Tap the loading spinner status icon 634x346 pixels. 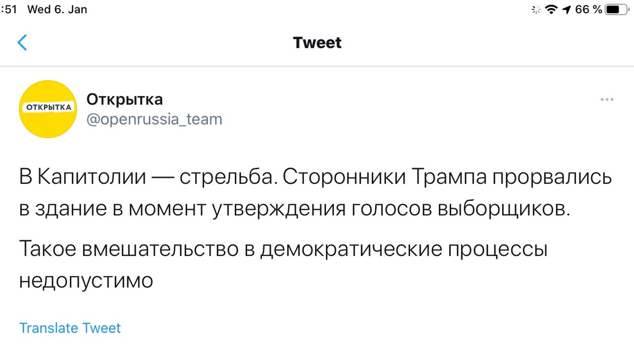pos(535,9)
